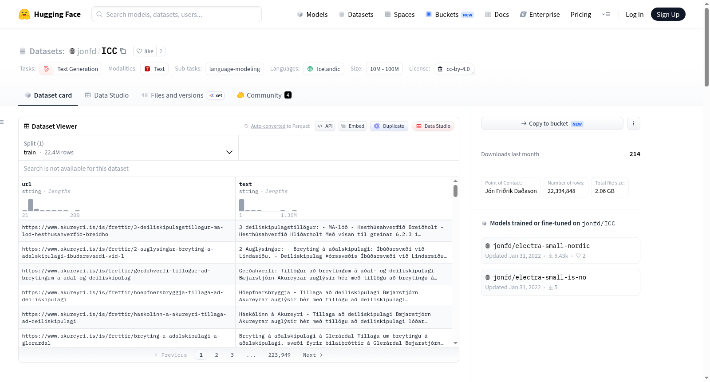Go to page 2 of results
This screenshot has width=710, height=382.
(x=217, y=355)
